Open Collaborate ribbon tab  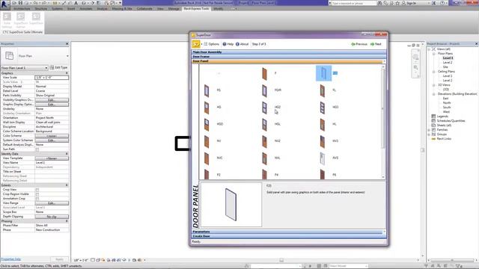[144, 8]
